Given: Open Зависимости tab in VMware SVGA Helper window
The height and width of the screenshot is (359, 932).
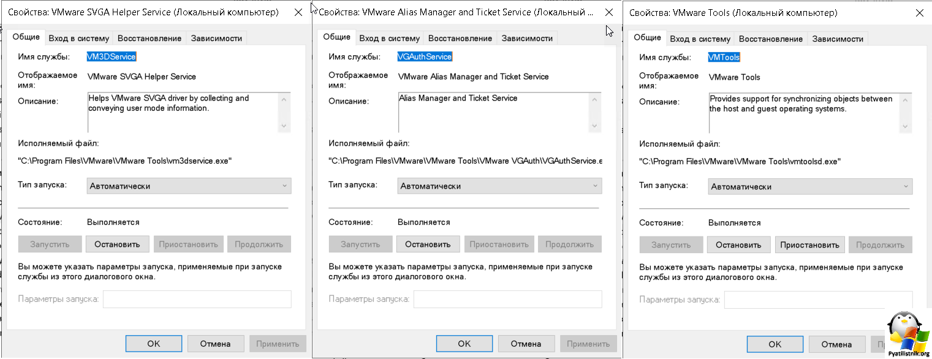Looking at the screenshot, I should (216, 38).
